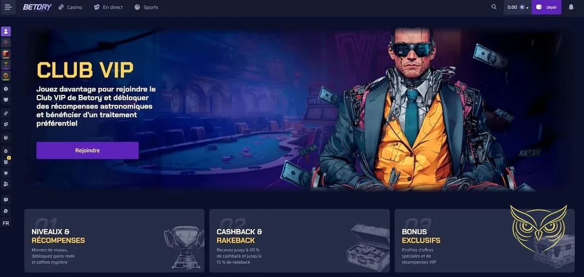Image resolution: width=584 pixels, height=277 pixels.
Task: Click the Dépôt button
Action: [546, 7]
